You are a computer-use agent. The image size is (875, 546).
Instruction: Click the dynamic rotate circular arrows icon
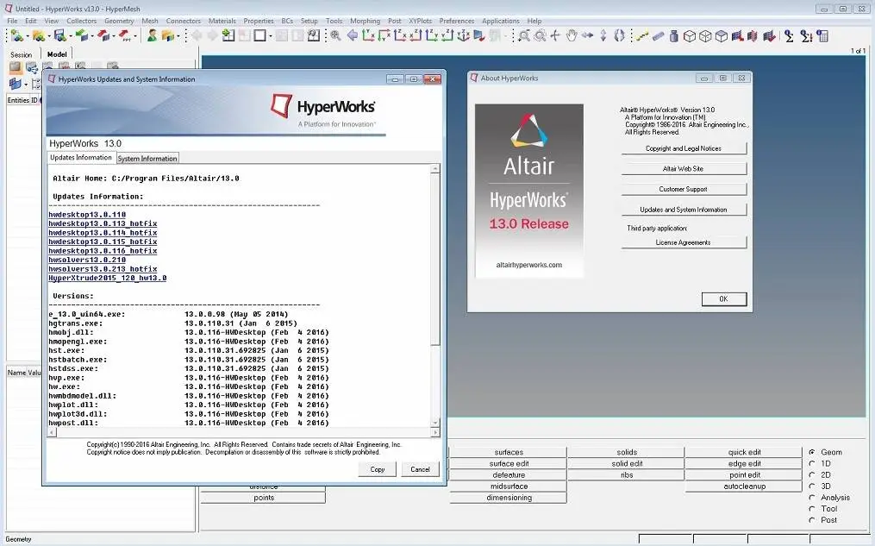click(x=620, y=35)
